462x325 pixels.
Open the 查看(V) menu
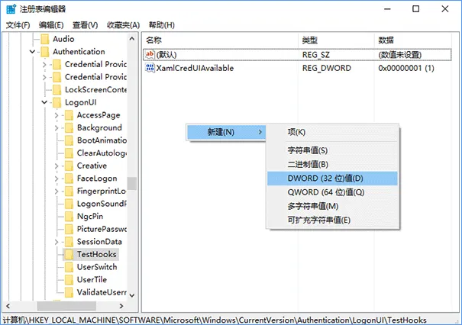click(x=86, y=25)
